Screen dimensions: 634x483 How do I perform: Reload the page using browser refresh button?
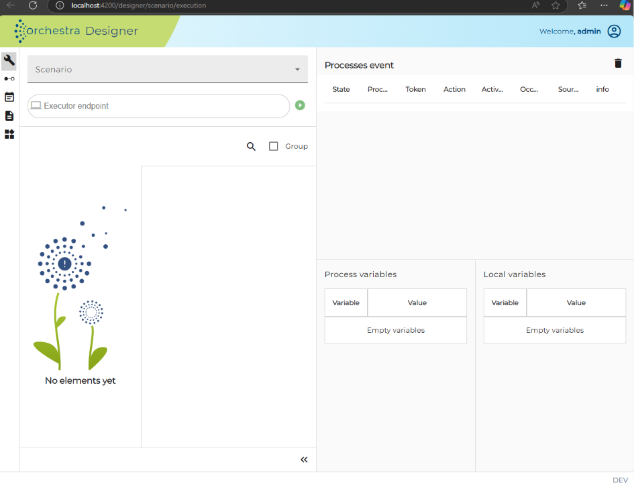(33, 5)
